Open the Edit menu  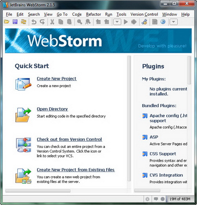(20, 14)
